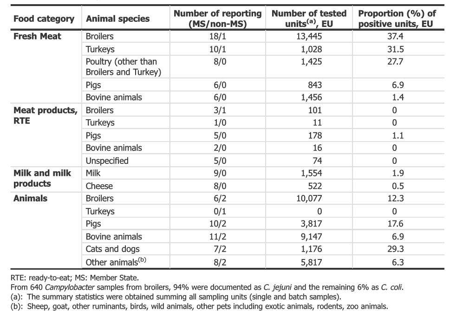Click the "Animal species" column header

117,19
